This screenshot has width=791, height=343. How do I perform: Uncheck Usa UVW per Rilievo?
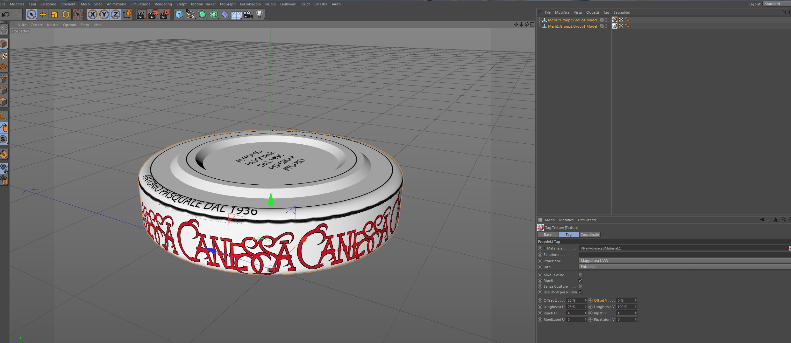click(x=580, y=292)
